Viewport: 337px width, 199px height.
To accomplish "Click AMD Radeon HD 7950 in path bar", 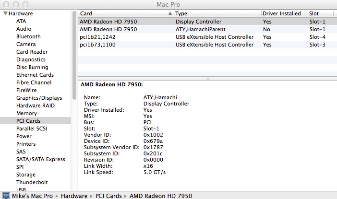I will [161, 196].
